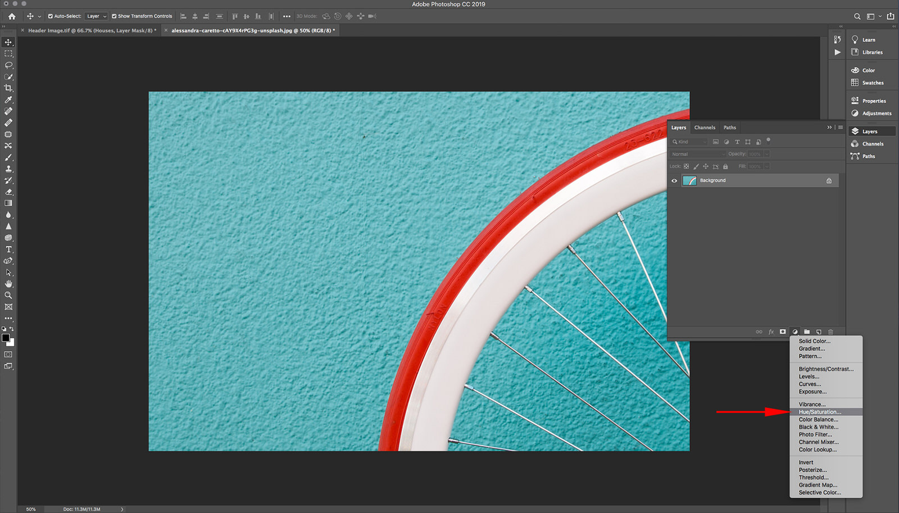Select the Crop tool

click(8, 88)
